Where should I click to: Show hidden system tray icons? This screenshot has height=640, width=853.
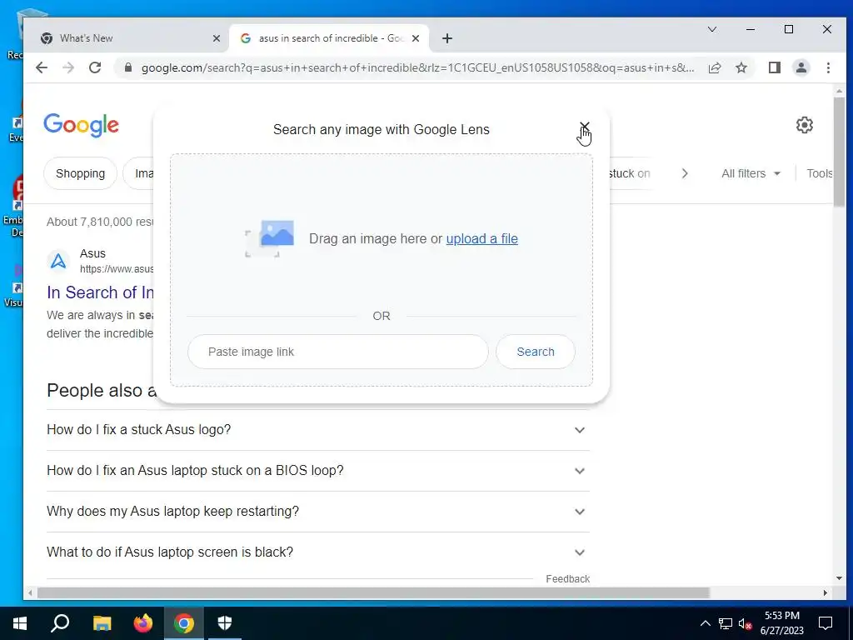tap(705, 623)
